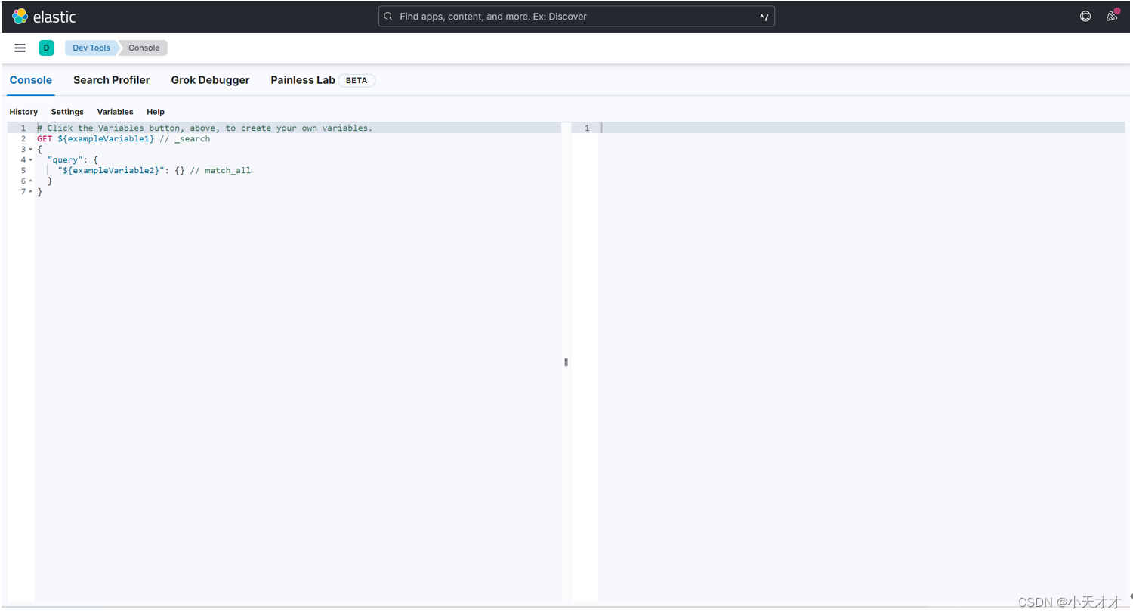Click inside the response output pane
This screenshot has height=616, width=1133.
click(861, 363)
